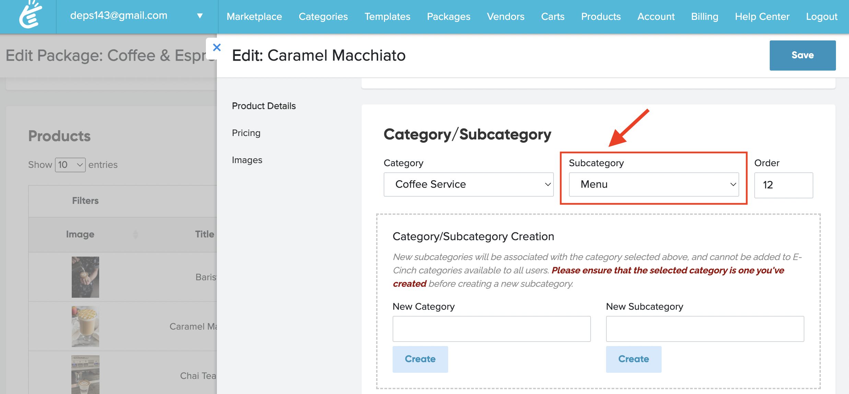Switch to the Images section
Image resolution: width=849 pixels, height=394 pixels.
pos(247,160)
